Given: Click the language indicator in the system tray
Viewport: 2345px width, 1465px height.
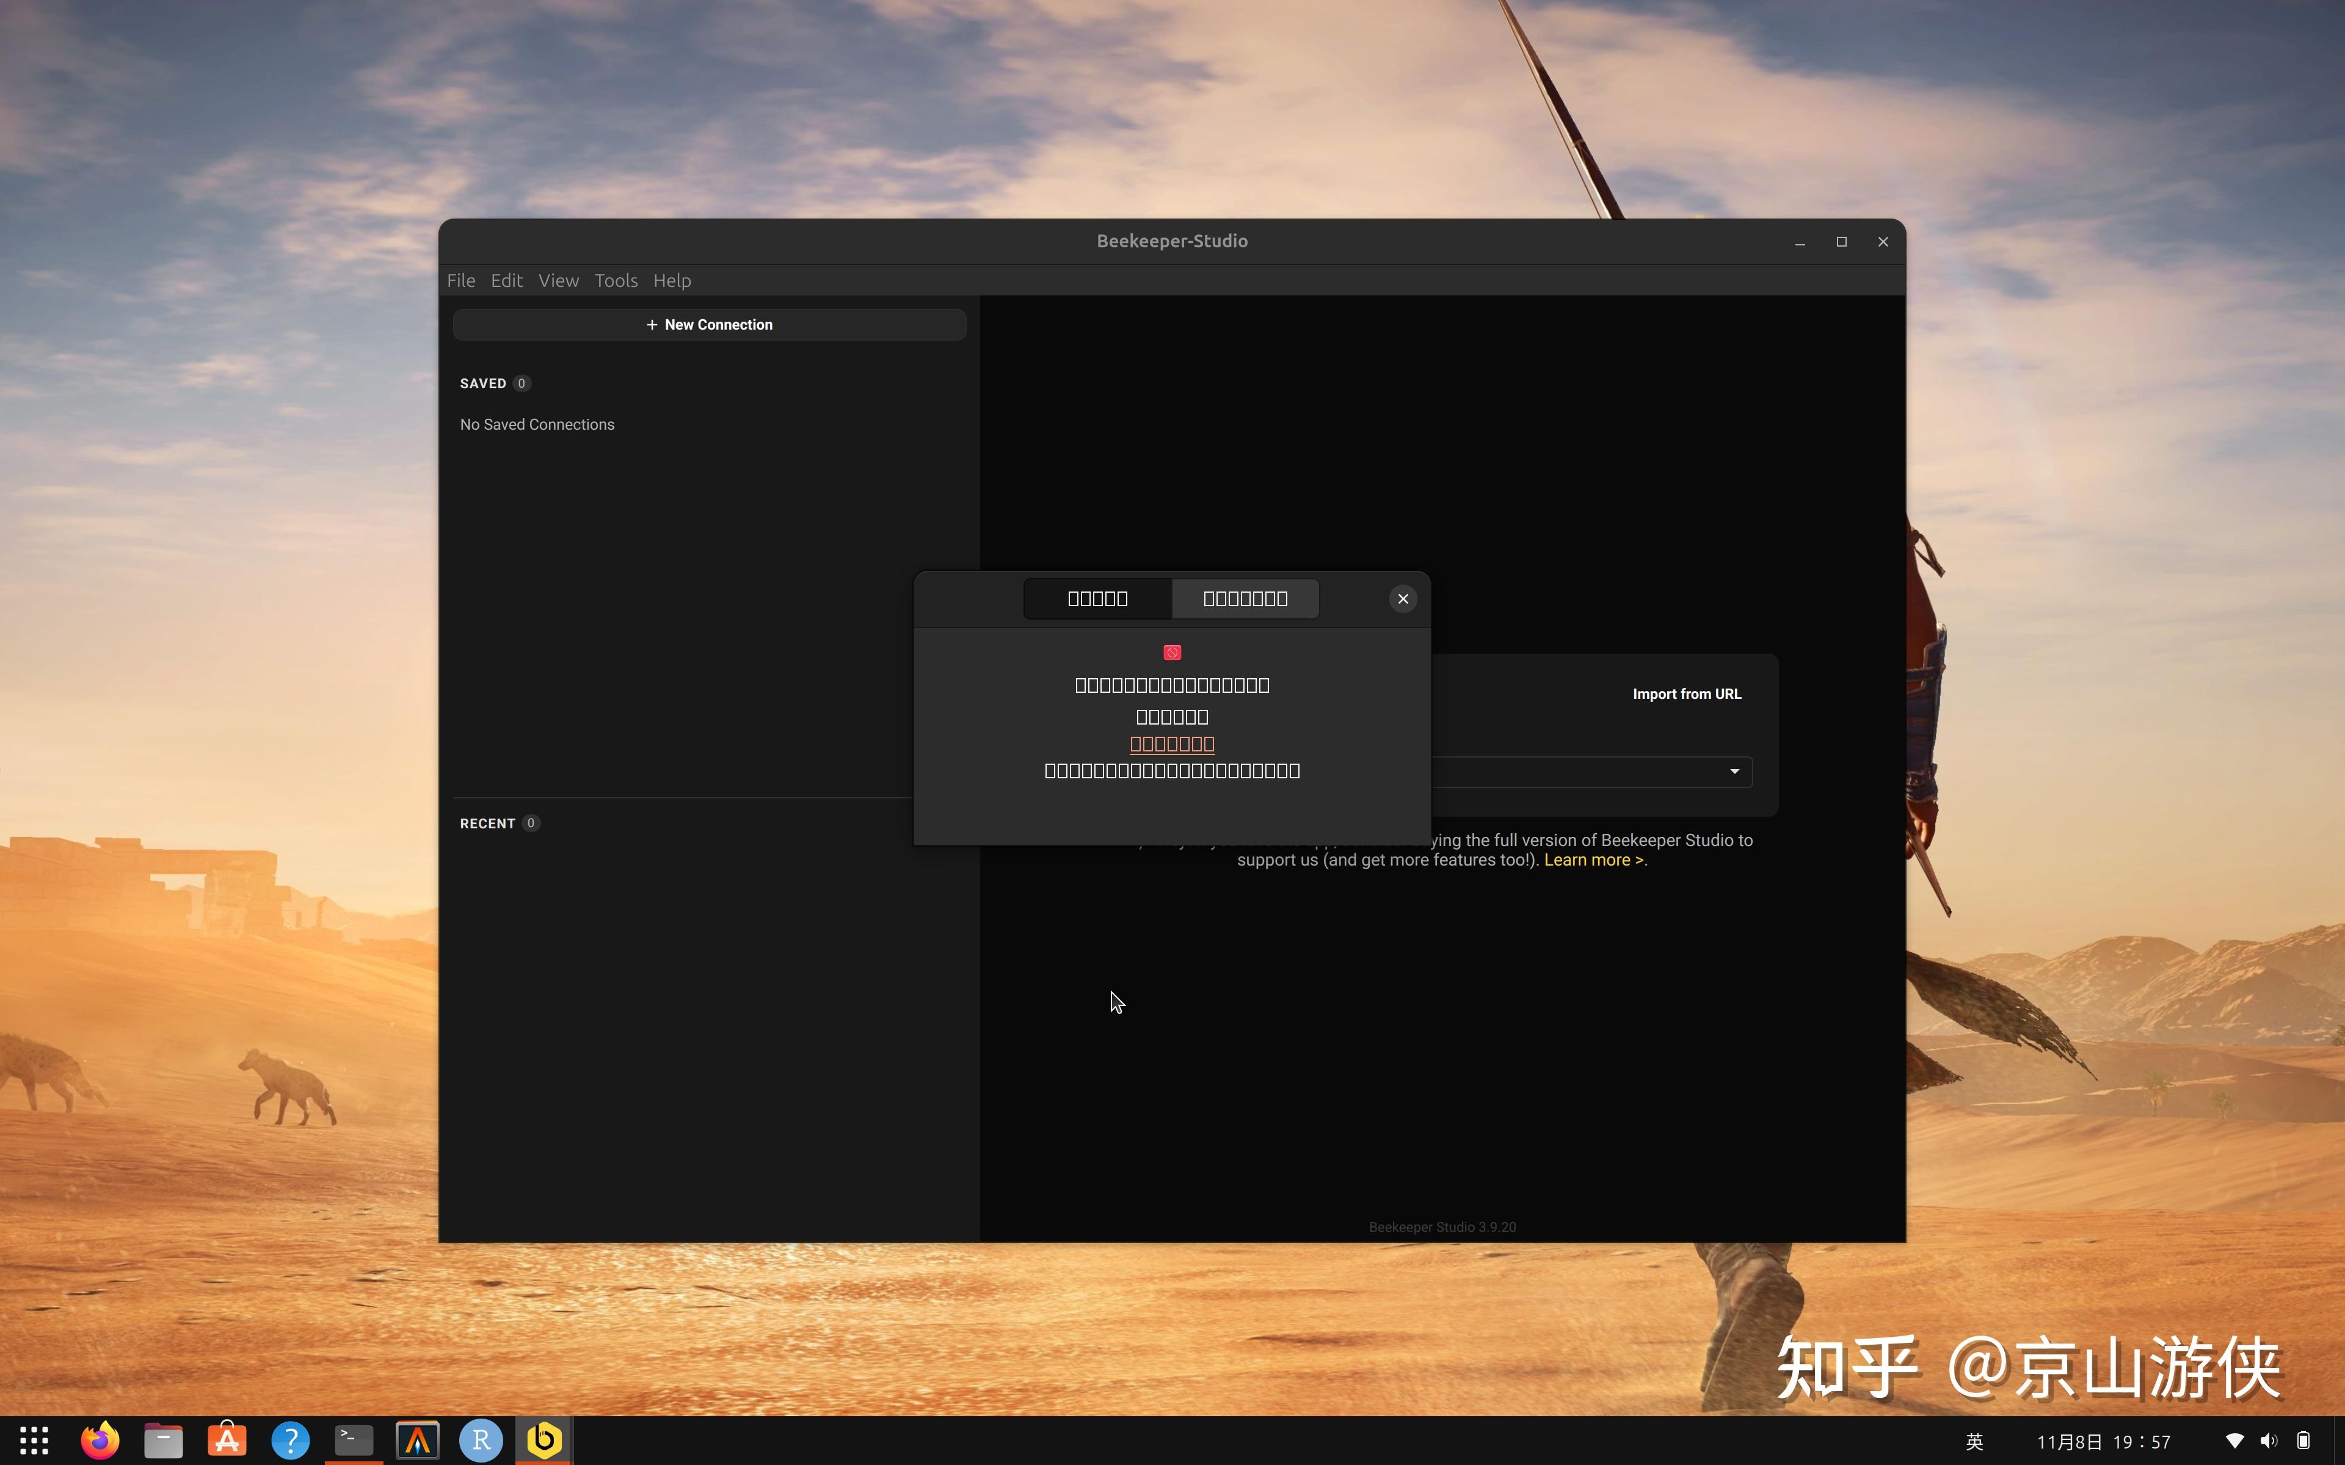Looking at the screenshot, I should (1975, 1441).
